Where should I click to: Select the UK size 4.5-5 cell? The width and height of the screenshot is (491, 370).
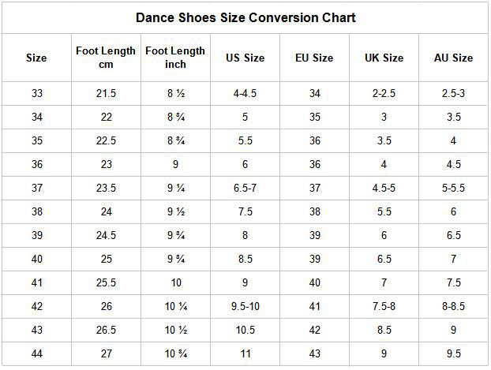click(x=384, y=189)
